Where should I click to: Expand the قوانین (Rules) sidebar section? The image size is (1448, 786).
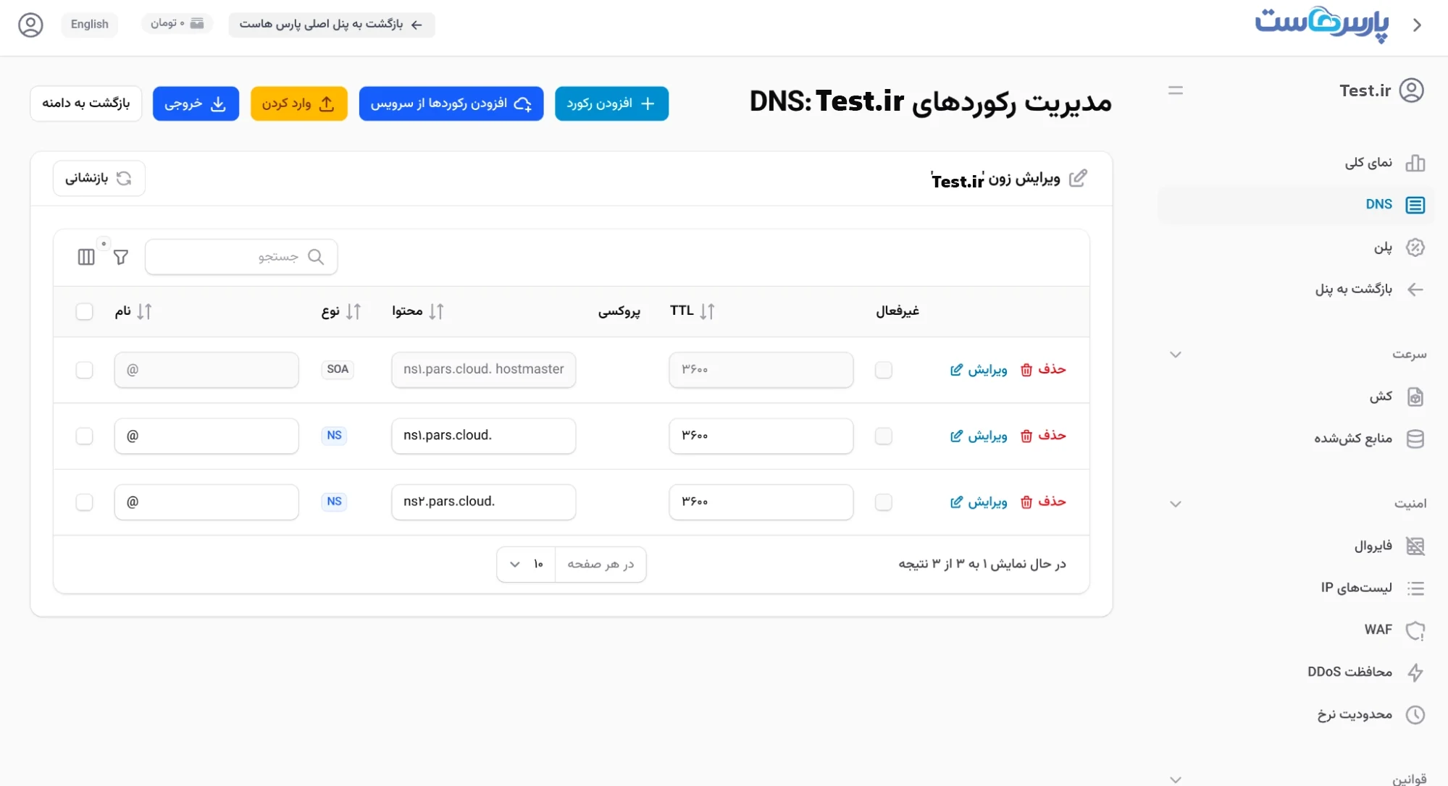click(1176, 779)
